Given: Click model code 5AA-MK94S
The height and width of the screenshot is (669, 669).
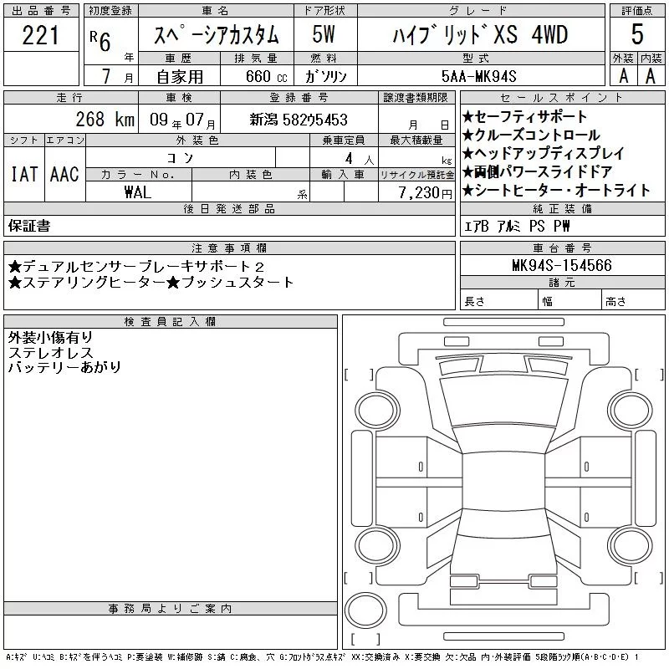Looking at the screenshot, I should (478, 76).
